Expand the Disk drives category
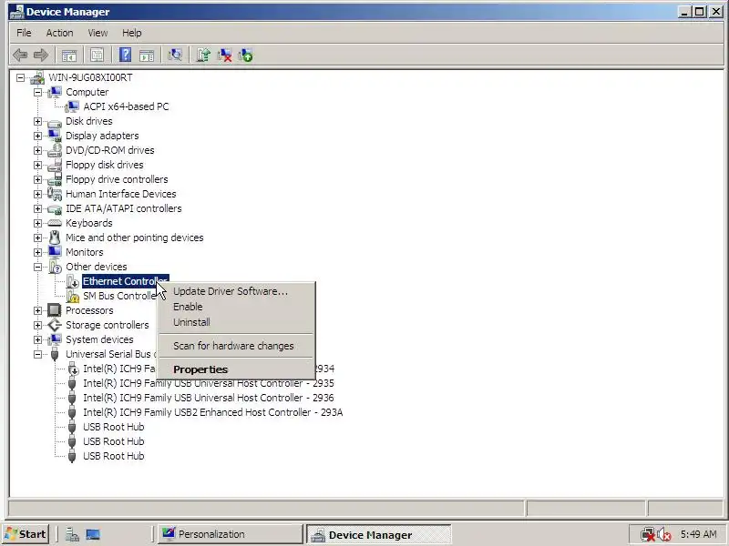Screen dimensions: 729x546 pyautogui.click(x=37, y=122)
